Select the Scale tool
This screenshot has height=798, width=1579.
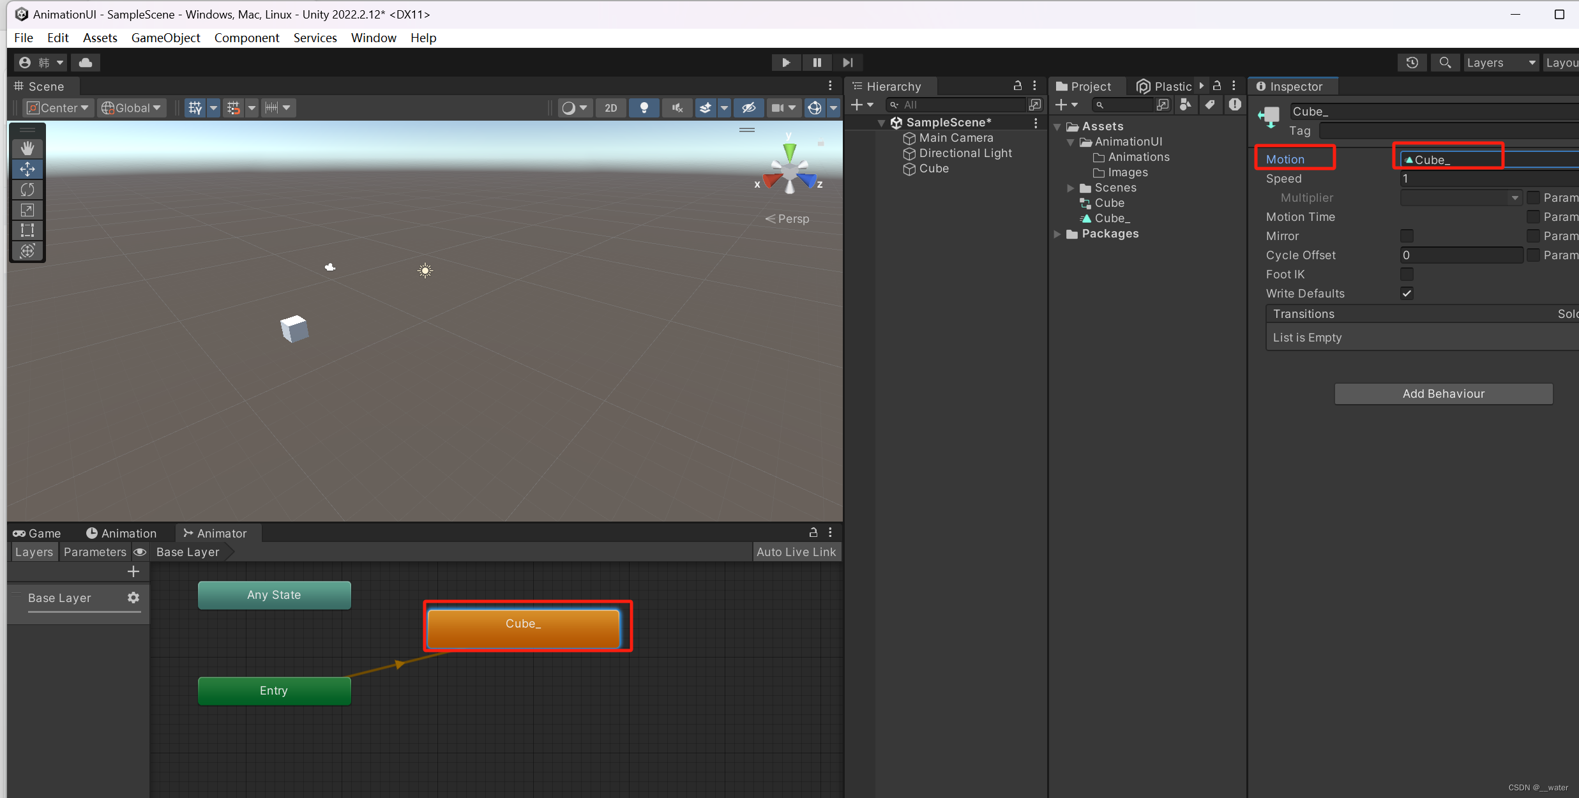tap(27, 210)
